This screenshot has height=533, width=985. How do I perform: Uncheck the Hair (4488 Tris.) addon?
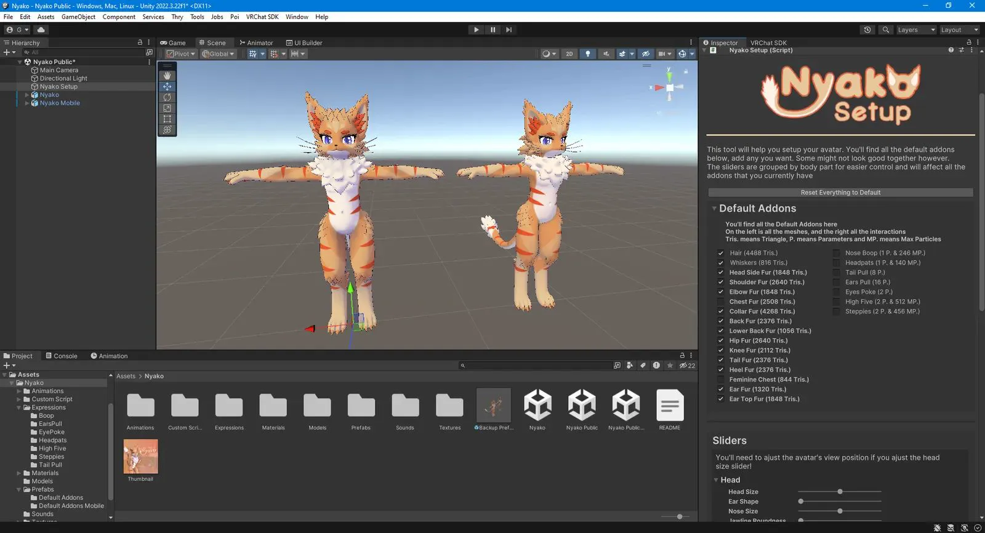[x=720, y=253]
